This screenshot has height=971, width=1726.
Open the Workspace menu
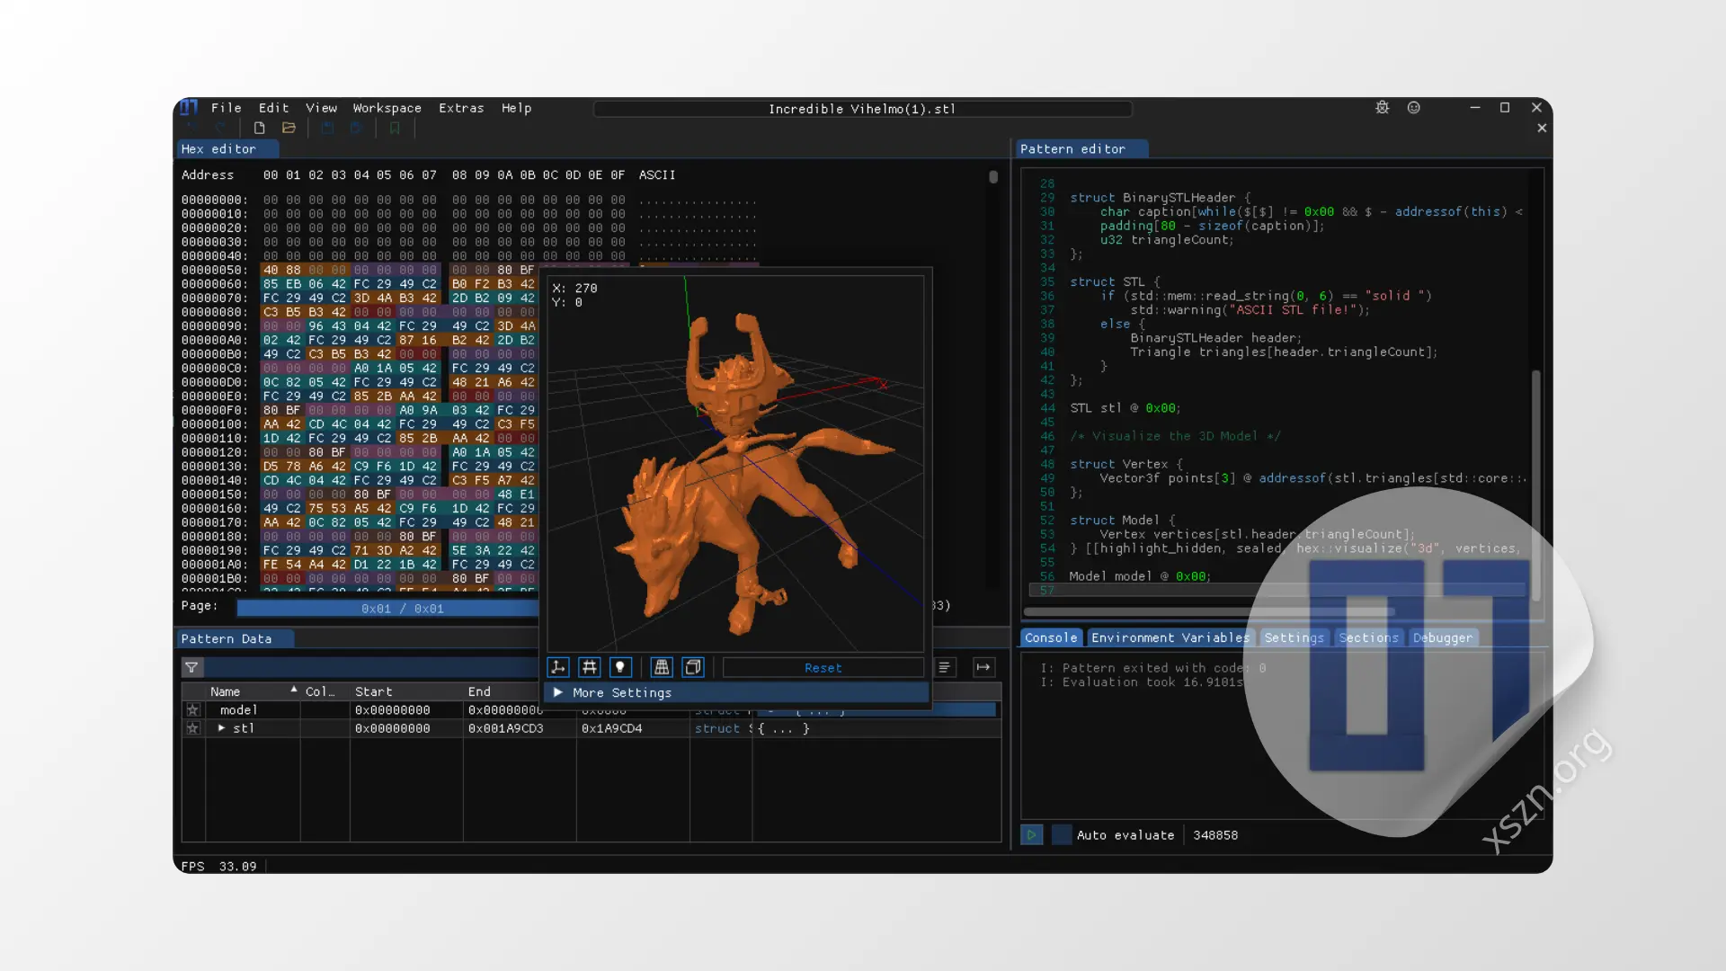pyautogui.click(x=387, y=108)
